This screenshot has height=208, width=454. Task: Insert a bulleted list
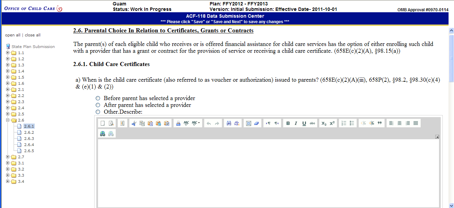(x=352, y=123)
